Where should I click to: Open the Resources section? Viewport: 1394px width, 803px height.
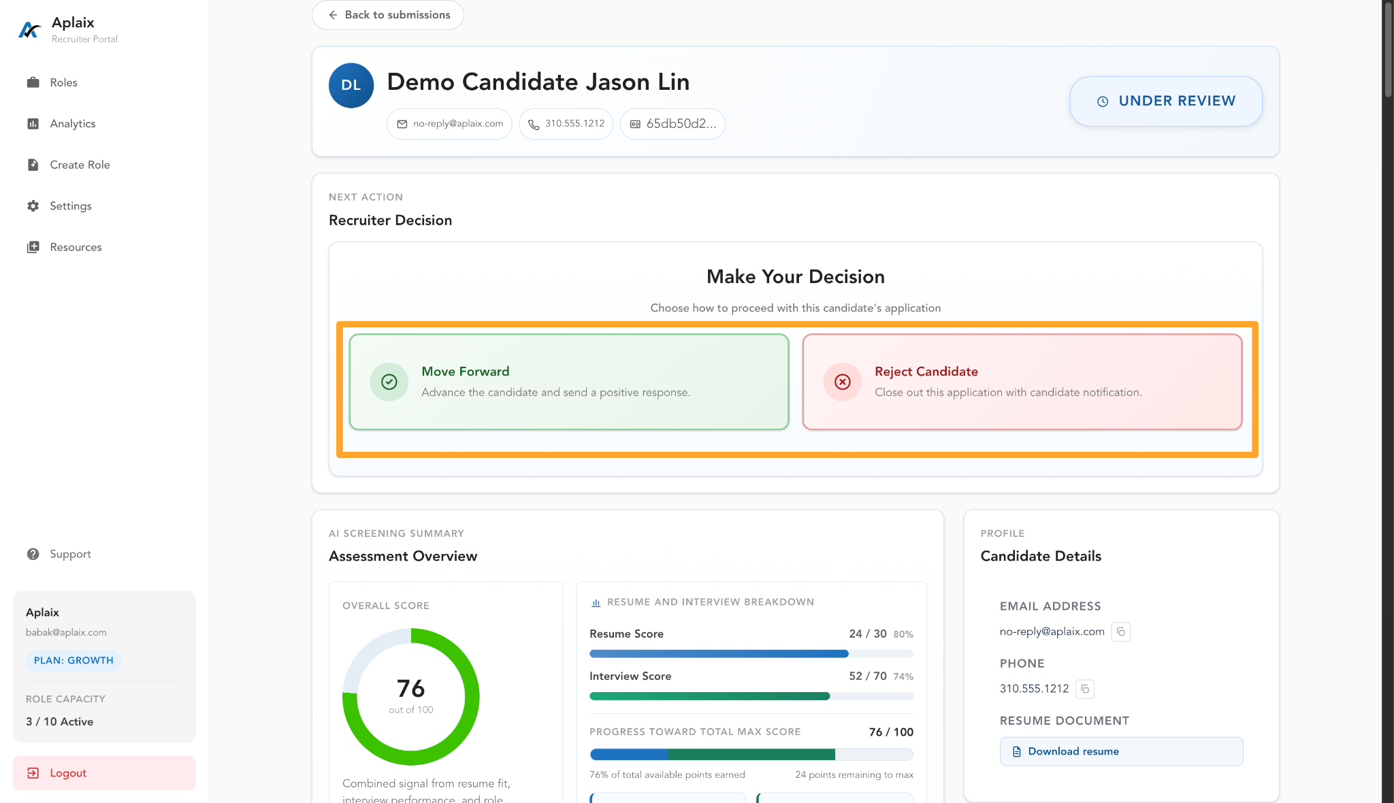[x=104, y=247]
